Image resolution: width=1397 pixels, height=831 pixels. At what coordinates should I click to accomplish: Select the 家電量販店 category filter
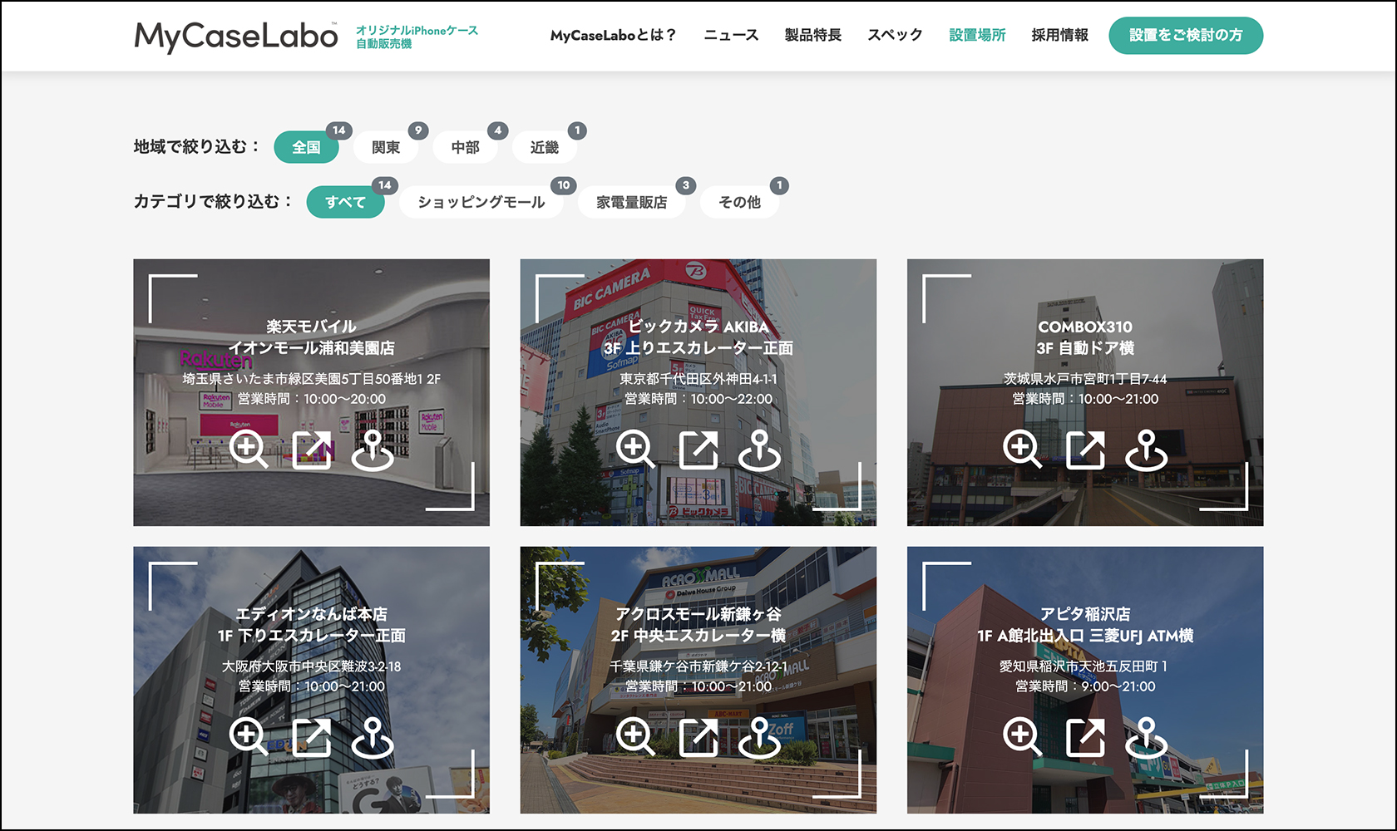631,202
